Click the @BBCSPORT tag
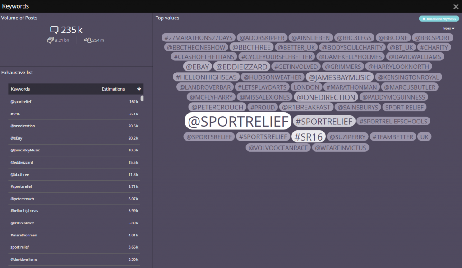The image size is (462, 268). click(433, 38)
